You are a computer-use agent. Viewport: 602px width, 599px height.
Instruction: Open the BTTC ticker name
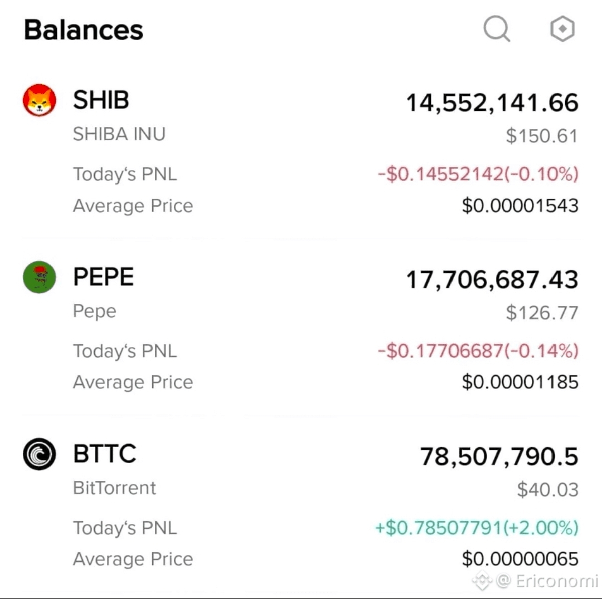tap(104, 453)
